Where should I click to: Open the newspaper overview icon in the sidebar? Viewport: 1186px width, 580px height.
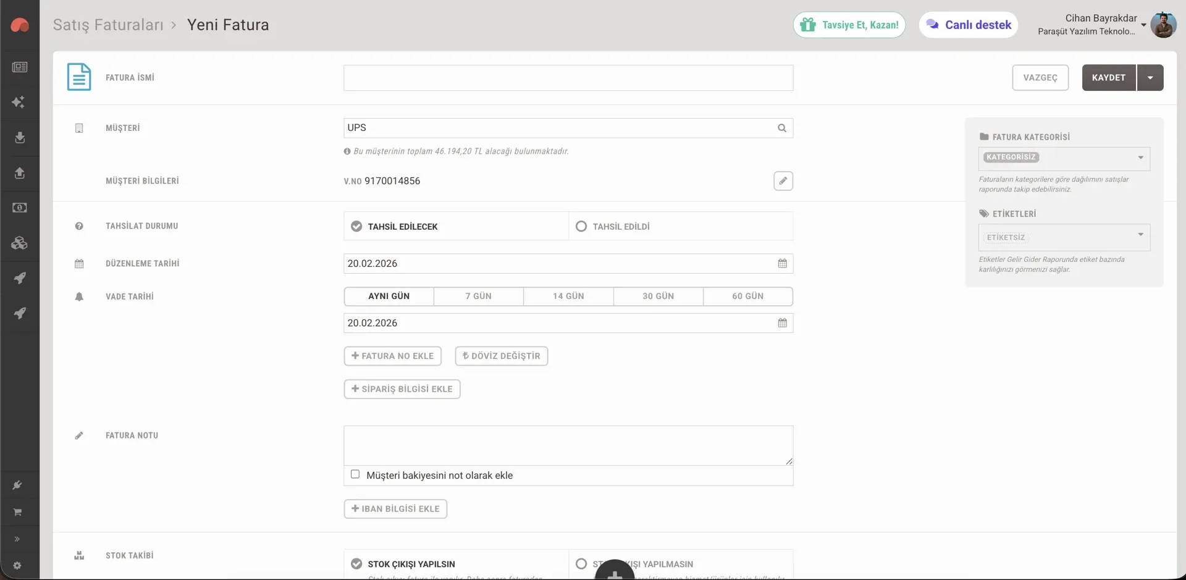click(20, 67)
